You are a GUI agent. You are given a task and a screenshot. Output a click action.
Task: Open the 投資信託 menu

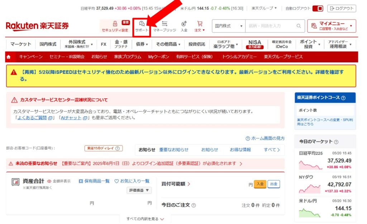click(197, 44)
